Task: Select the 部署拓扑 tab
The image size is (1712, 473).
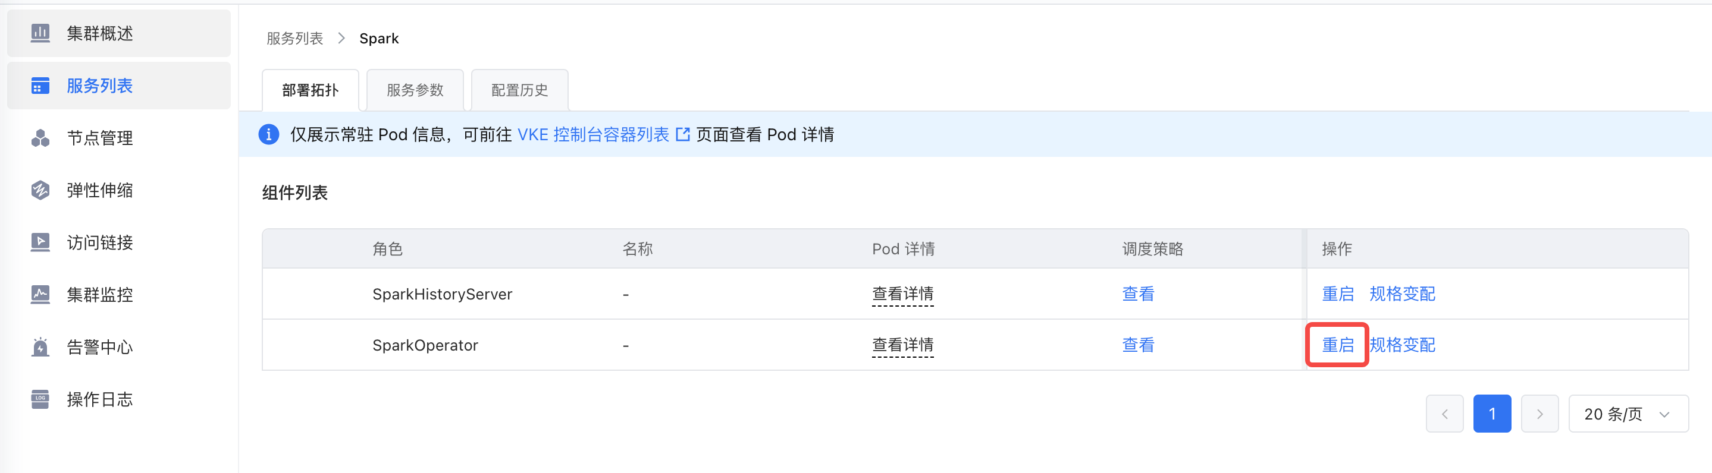Action: 310,90
